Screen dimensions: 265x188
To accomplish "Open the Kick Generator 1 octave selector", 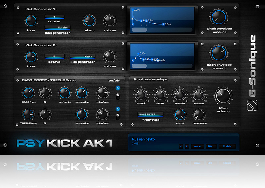I will pyautogui.click(x=54, y=16).
